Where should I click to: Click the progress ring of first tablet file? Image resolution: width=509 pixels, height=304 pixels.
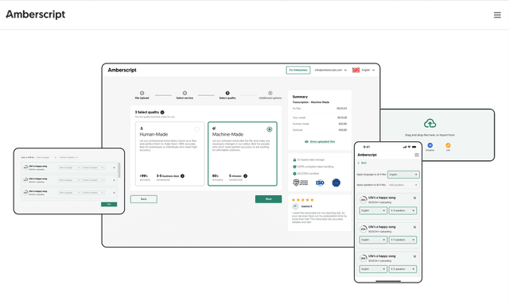click(x=25, y=167)
